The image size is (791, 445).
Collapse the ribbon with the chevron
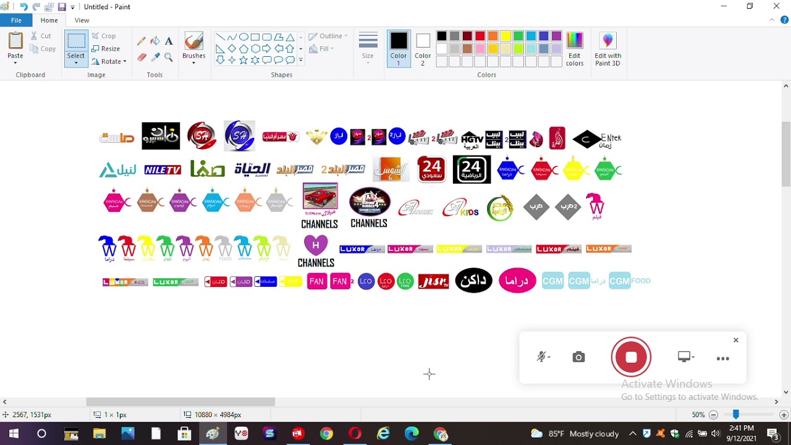[772, 20]
